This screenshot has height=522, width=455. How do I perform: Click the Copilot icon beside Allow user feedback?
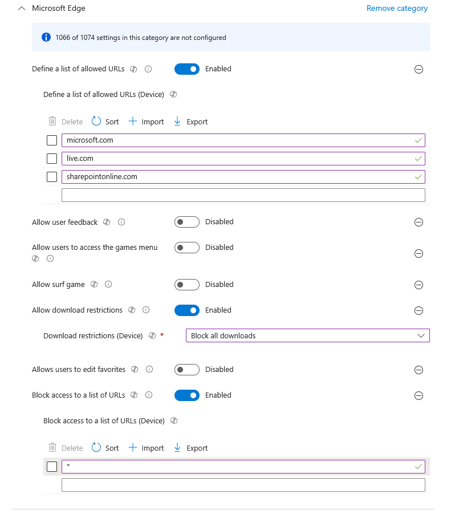coord(107,222)
